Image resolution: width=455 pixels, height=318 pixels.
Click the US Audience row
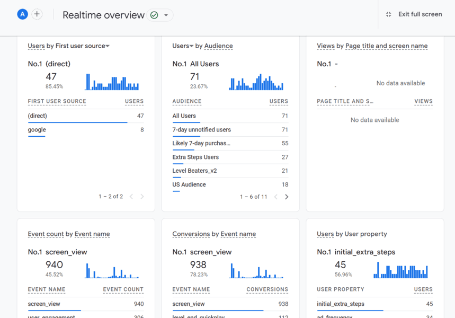(230, 184)
